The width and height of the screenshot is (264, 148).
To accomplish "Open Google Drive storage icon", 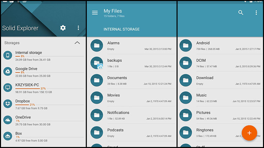I will coord(8,71).
